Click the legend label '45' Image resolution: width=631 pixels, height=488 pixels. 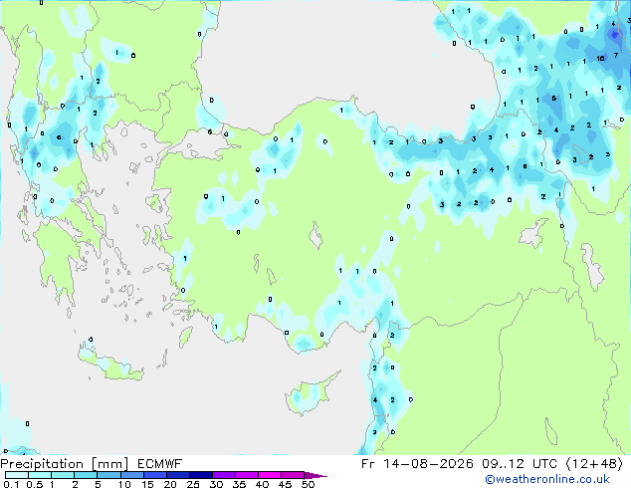point(285,484)
